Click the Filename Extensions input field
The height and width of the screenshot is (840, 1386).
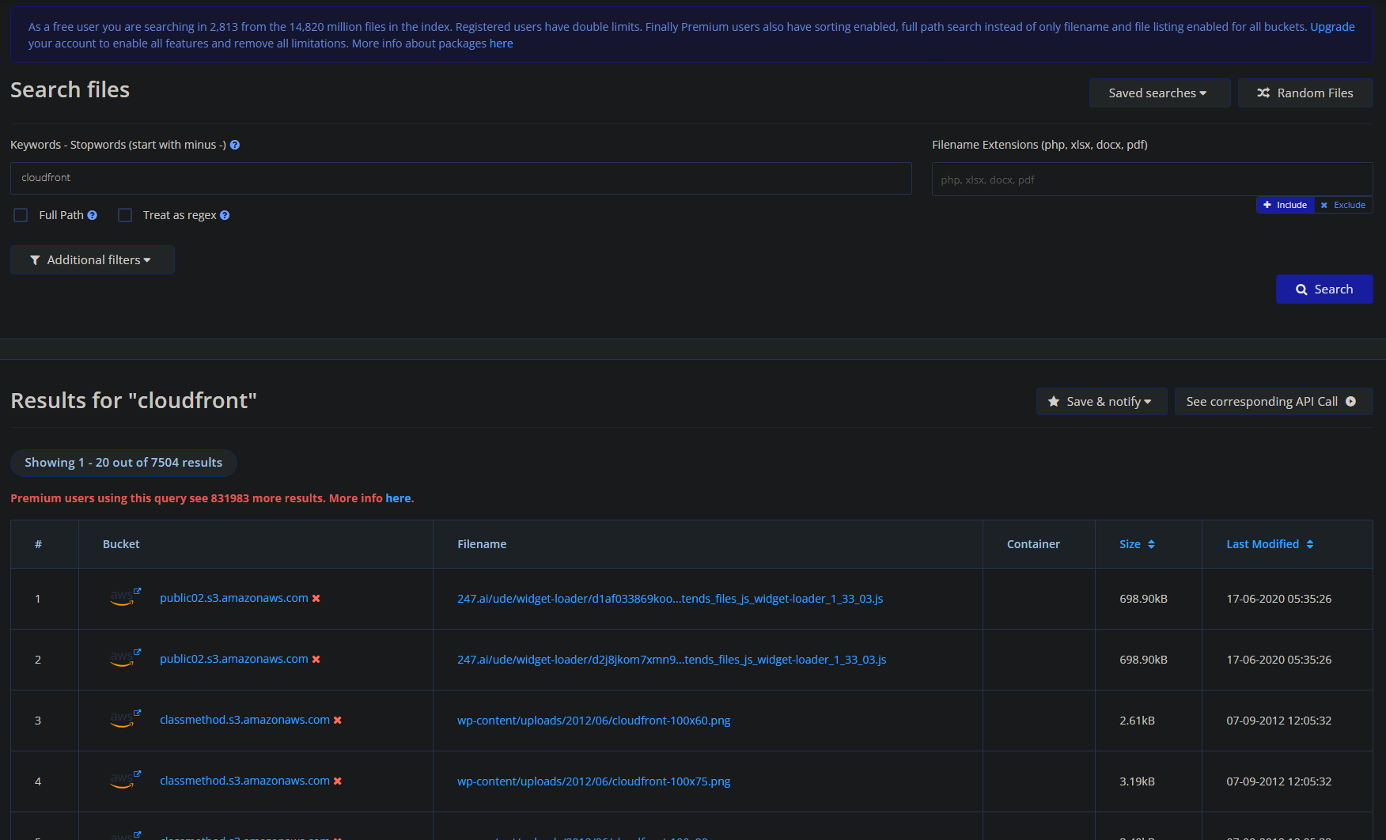coord(1151,180)
